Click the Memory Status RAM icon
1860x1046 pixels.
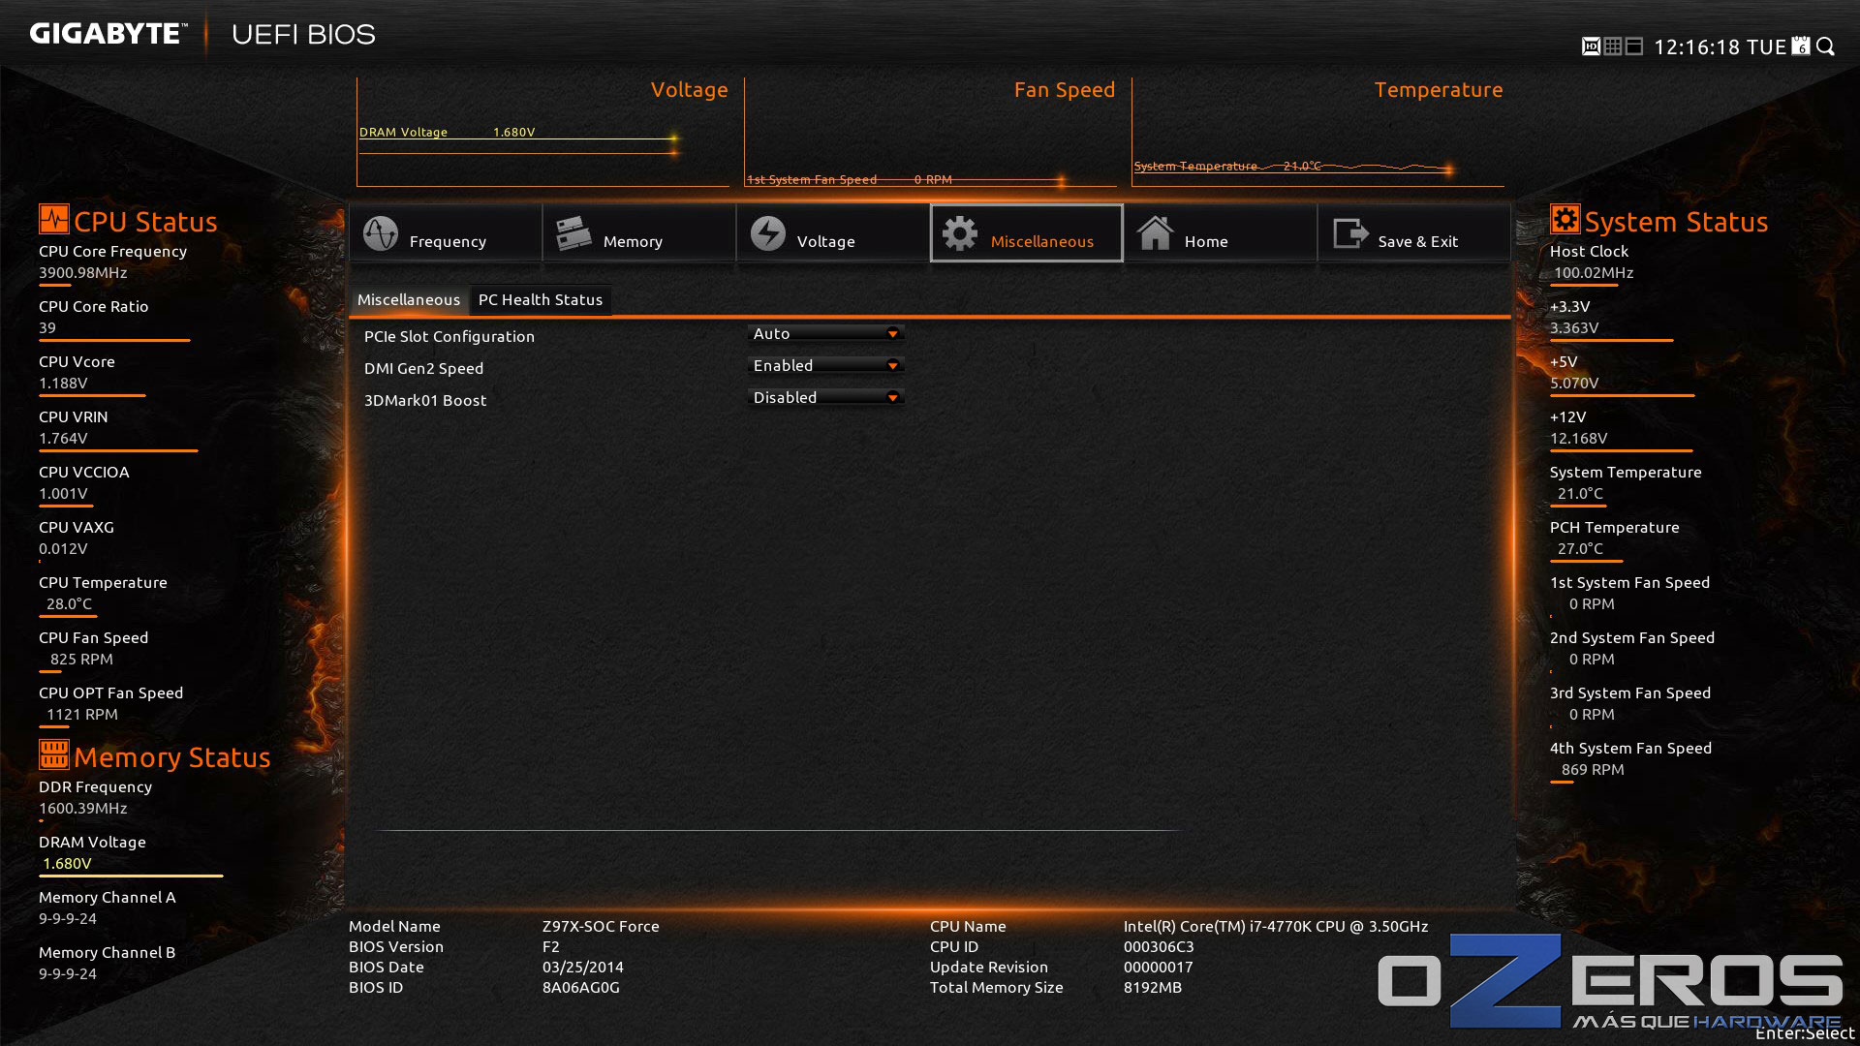pos(54,754)
